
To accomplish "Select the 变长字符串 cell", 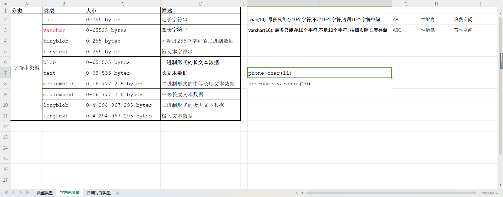I will pyautogui.click(x=200, y=30).
